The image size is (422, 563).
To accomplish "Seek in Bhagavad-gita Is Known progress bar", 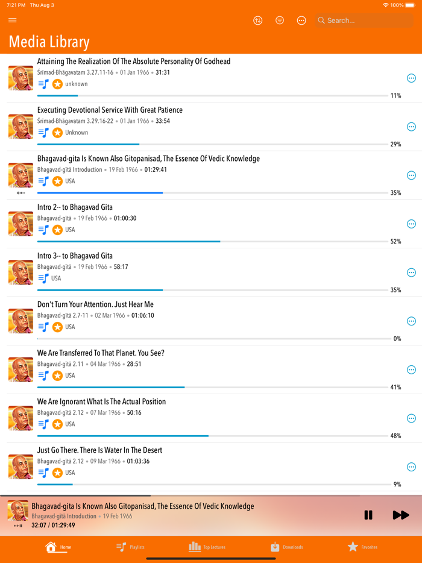I will (x=213, y=193).
